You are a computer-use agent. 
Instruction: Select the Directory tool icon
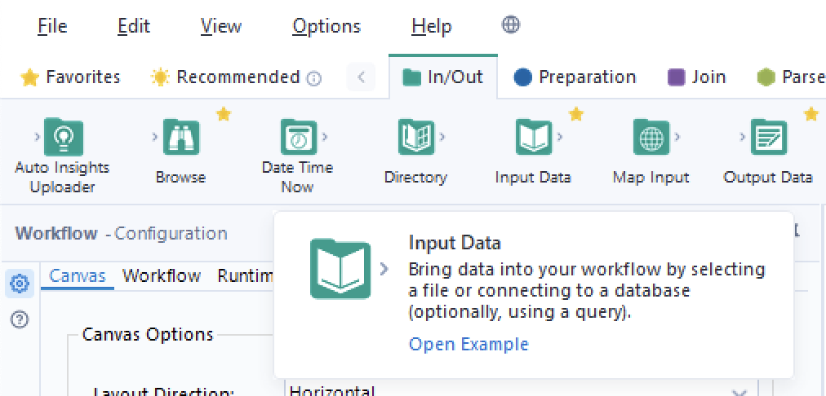(x=415, y=137)
